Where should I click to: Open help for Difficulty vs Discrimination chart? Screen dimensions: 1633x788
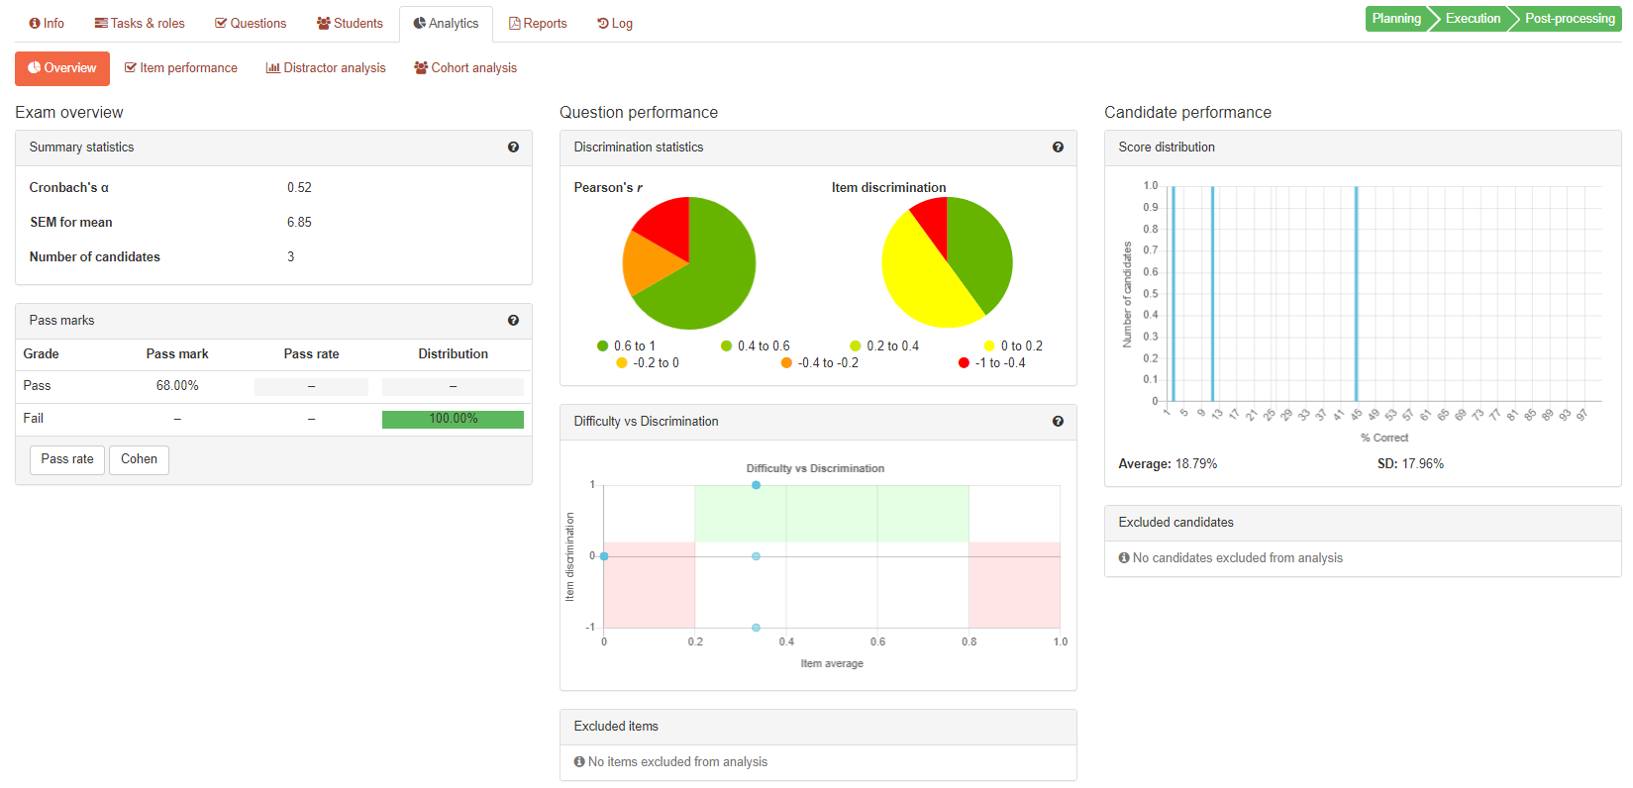pos(1058,422)
